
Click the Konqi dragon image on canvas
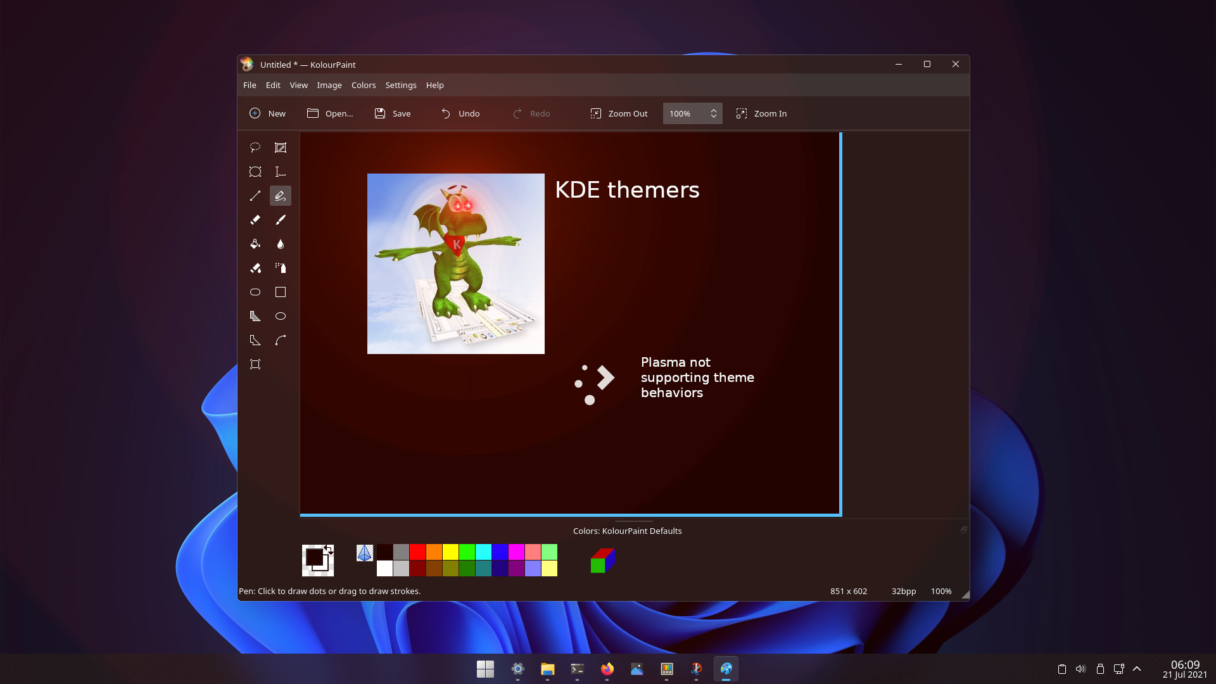[x=456, y=263]
